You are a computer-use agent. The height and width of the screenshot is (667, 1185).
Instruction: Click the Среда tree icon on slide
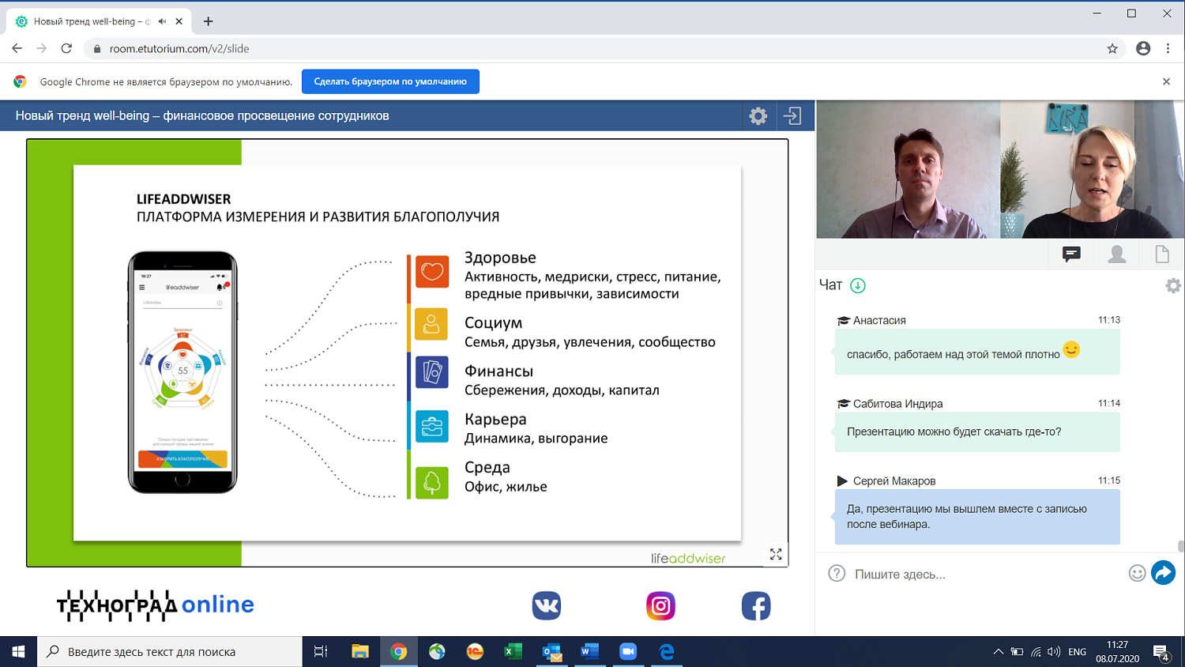tap(432, 482)
